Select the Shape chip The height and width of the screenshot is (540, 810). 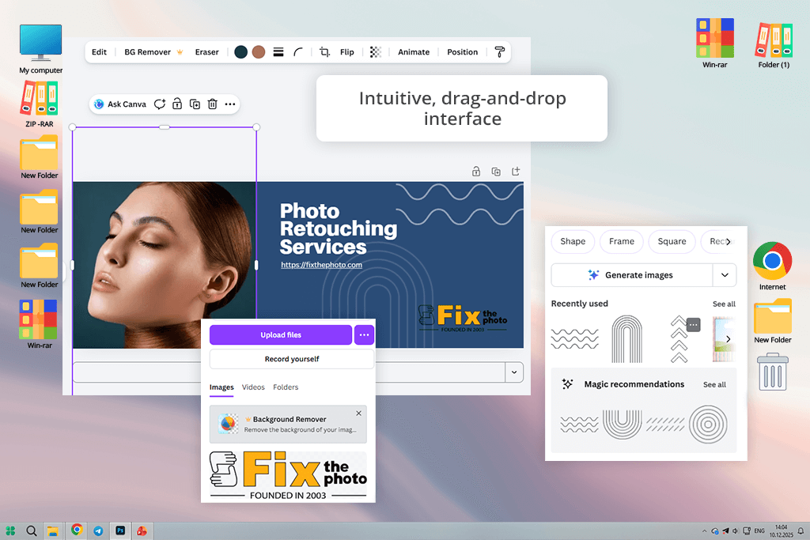[x=573, y=242]
